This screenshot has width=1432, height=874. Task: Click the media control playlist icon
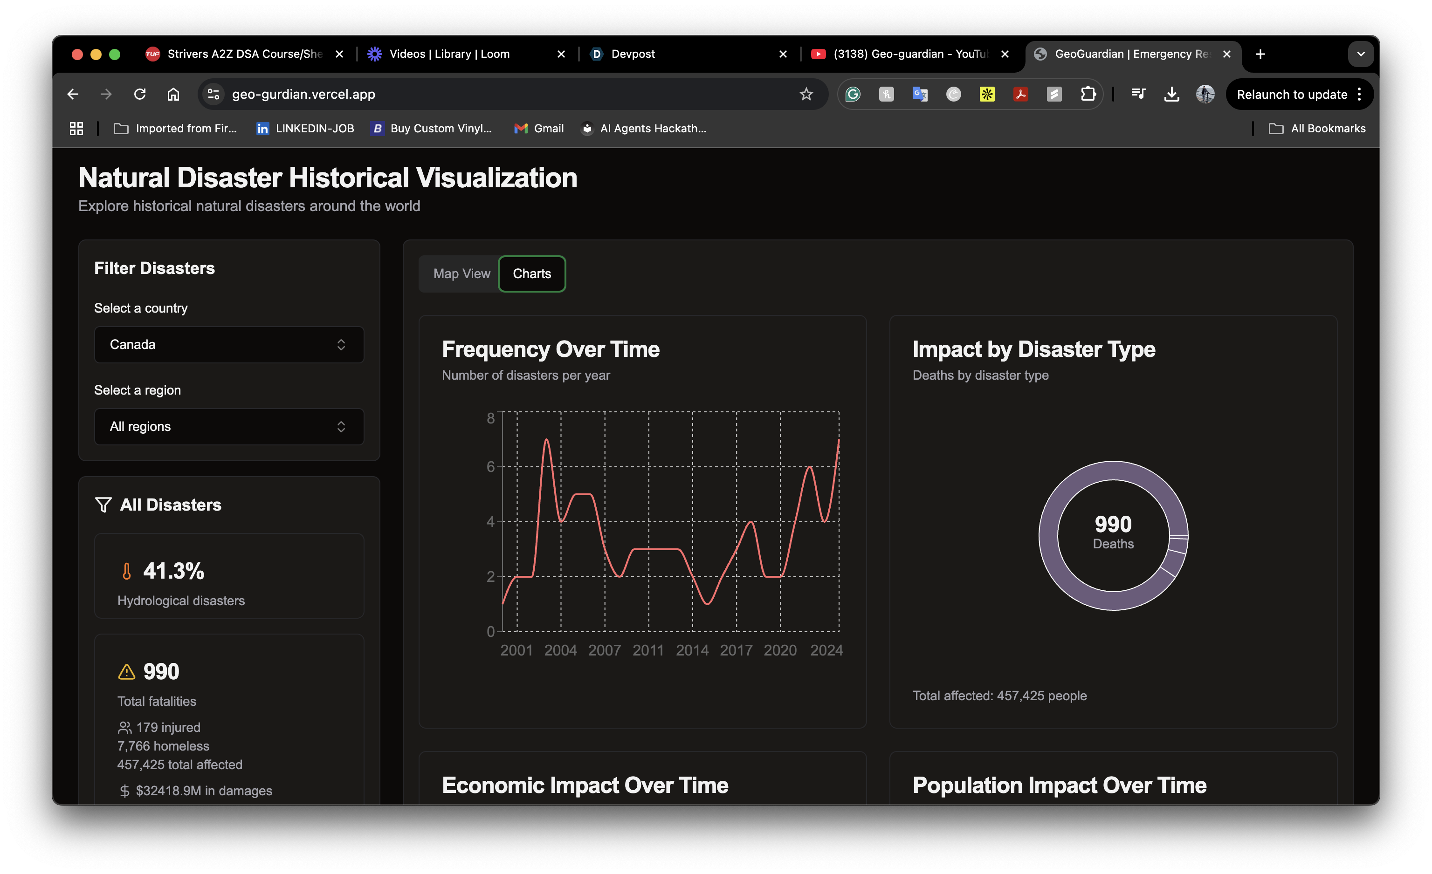1138,94
